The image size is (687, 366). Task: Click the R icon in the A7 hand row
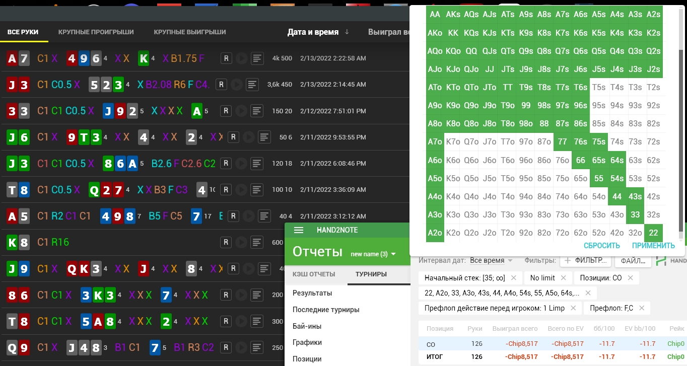226,58
